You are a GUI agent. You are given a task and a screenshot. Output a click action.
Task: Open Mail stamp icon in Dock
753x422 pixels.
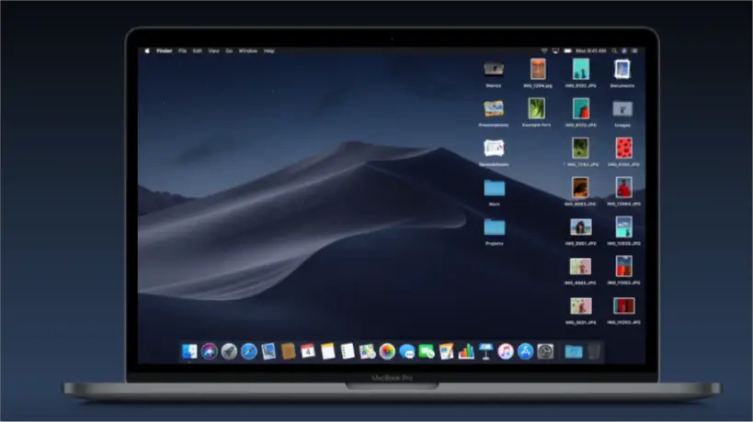268,351
